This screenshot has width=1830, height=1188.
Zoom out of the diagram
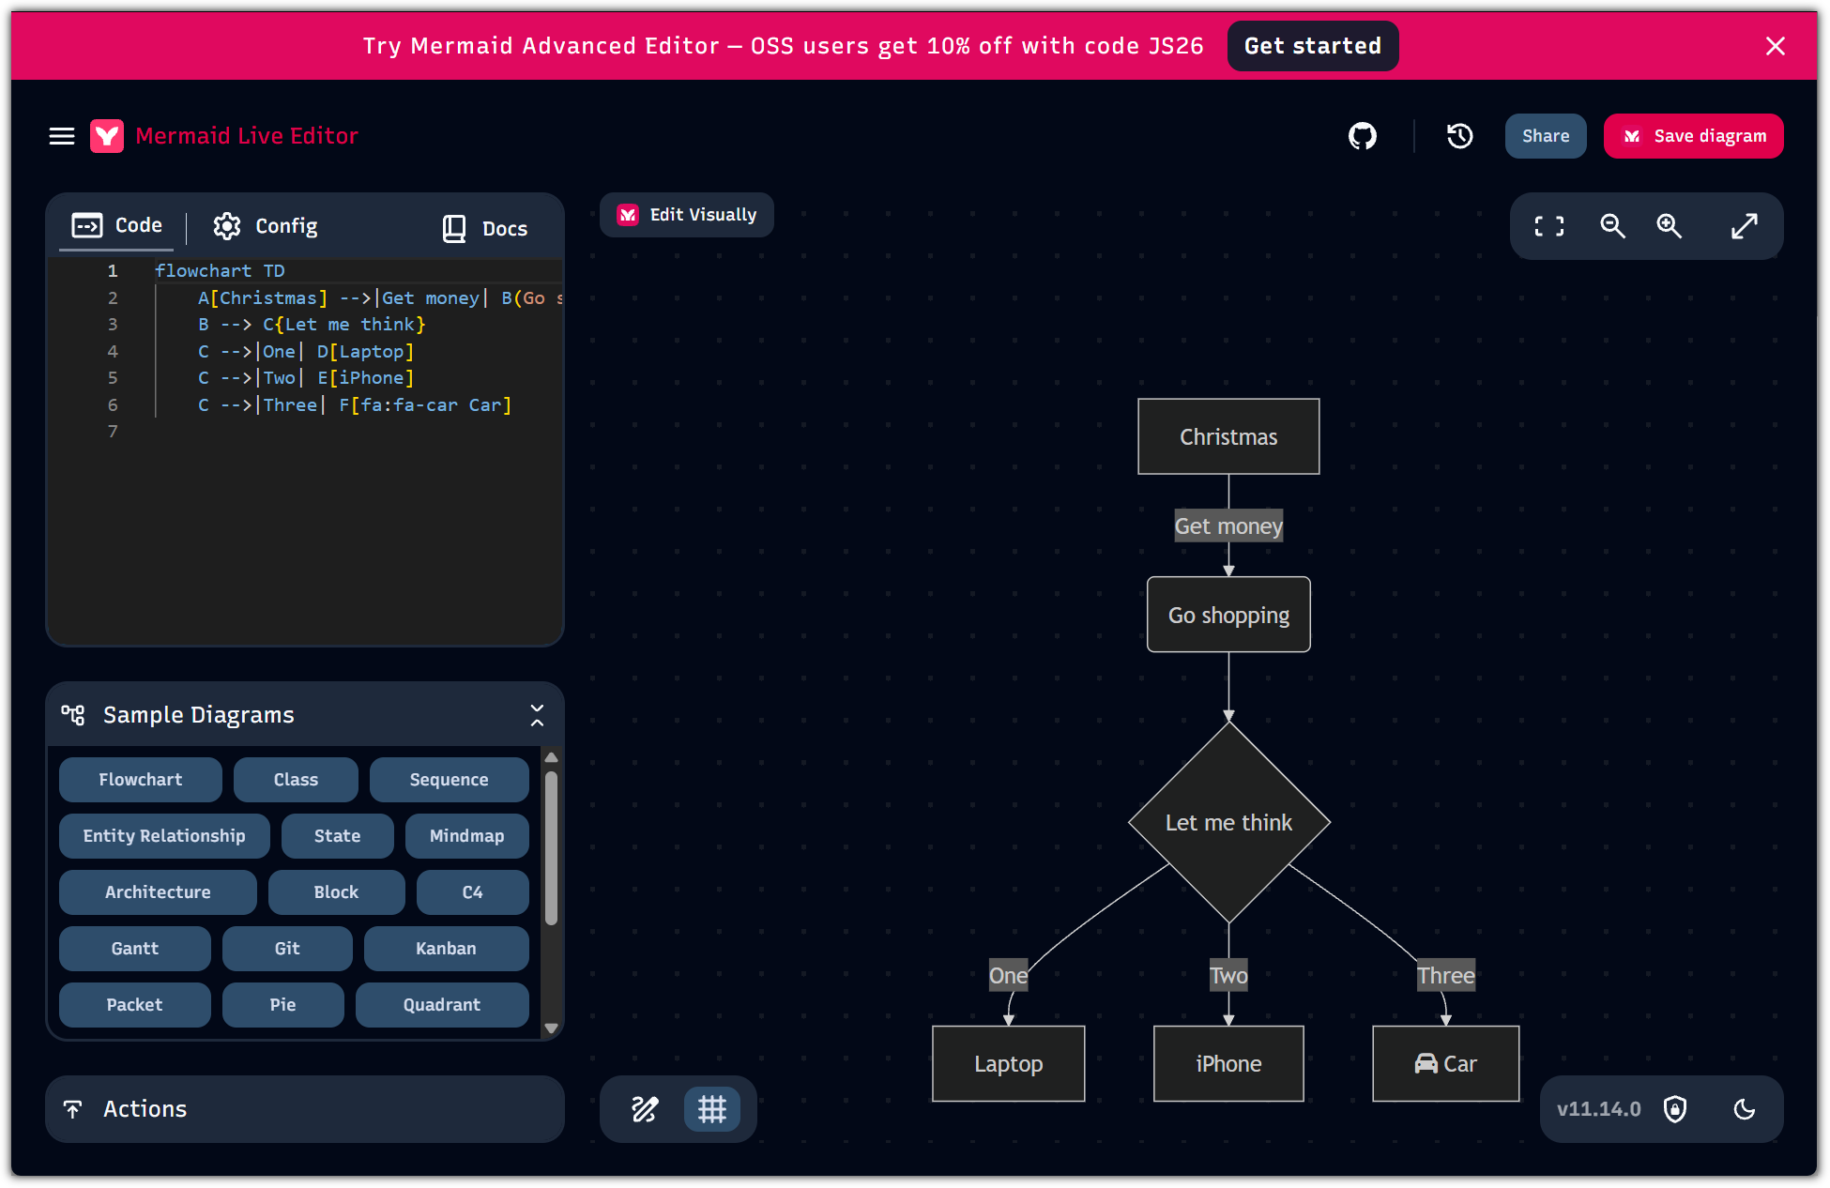pos(1612,226)
